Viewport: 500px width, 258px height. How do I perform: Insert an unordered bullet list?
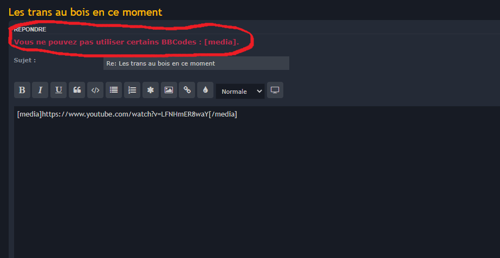(114, 90)
